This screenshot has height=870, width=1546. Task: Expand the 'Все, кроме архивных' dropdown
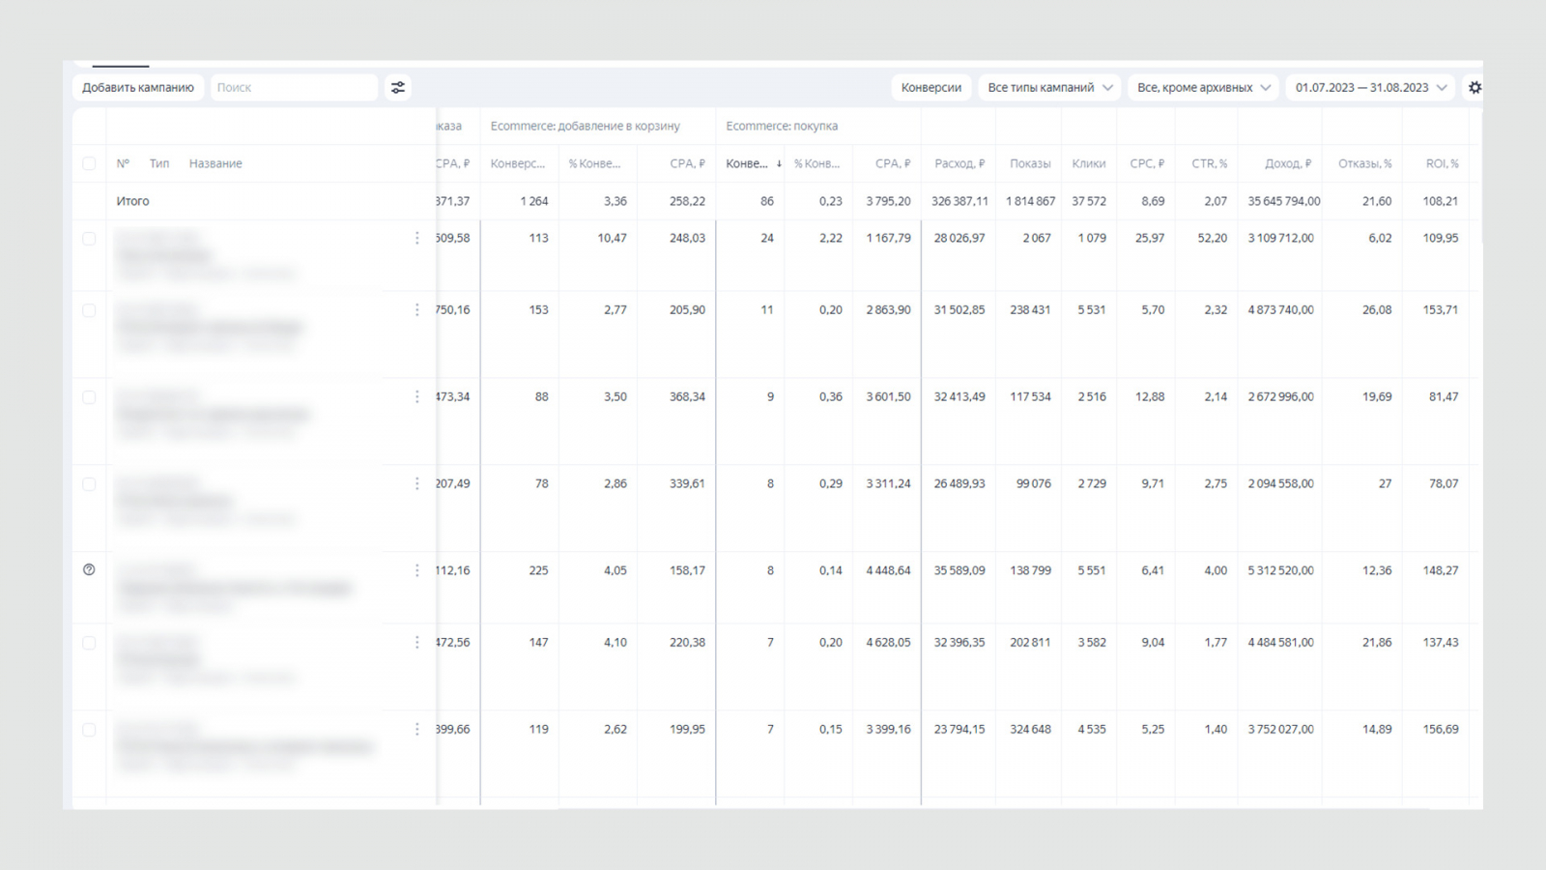tap(1203, 88)
